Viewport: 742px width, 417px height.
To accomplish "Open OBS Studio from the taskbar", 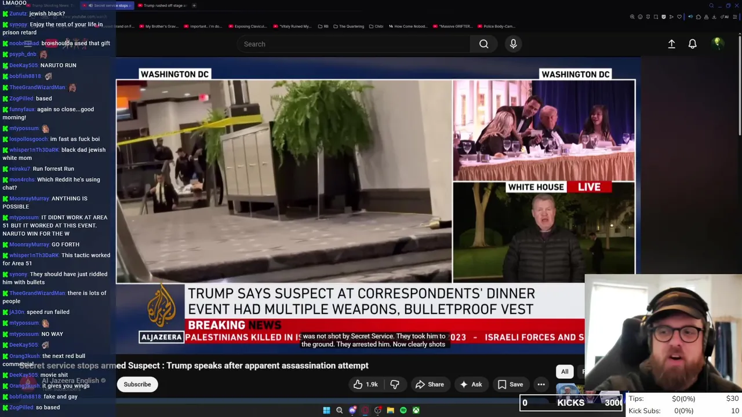I will [x=378, y=411].
